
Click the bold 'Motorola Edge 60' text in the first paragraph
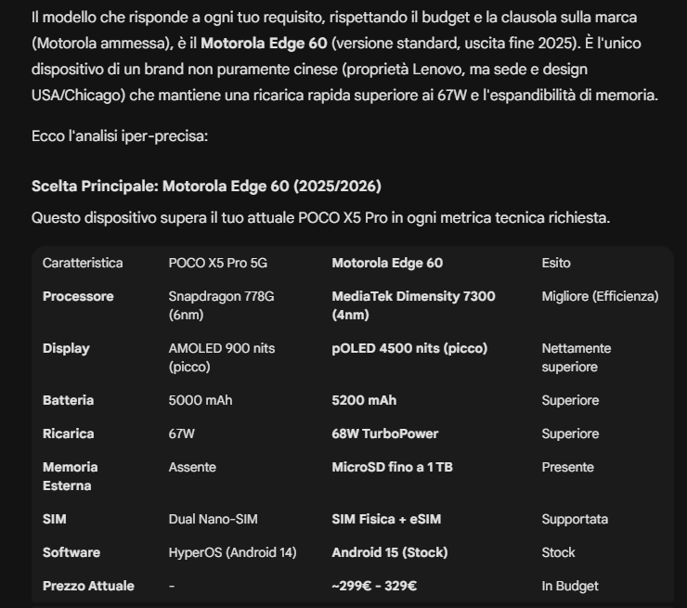click(x=265, y=43)
